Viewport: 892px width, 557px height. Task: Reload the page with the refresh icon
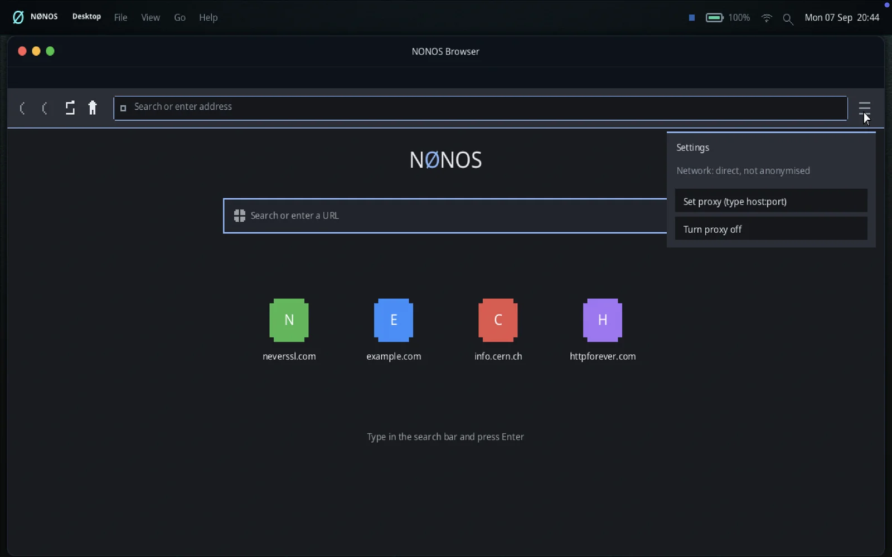(70, 108)
